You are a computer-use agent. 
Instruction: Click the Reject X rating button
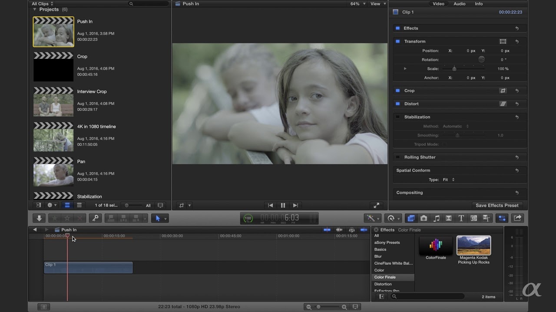coord(80,218)
